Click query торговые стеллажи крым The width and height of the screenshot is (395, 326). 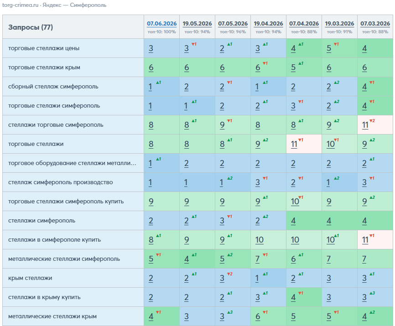tap(44, 67)
